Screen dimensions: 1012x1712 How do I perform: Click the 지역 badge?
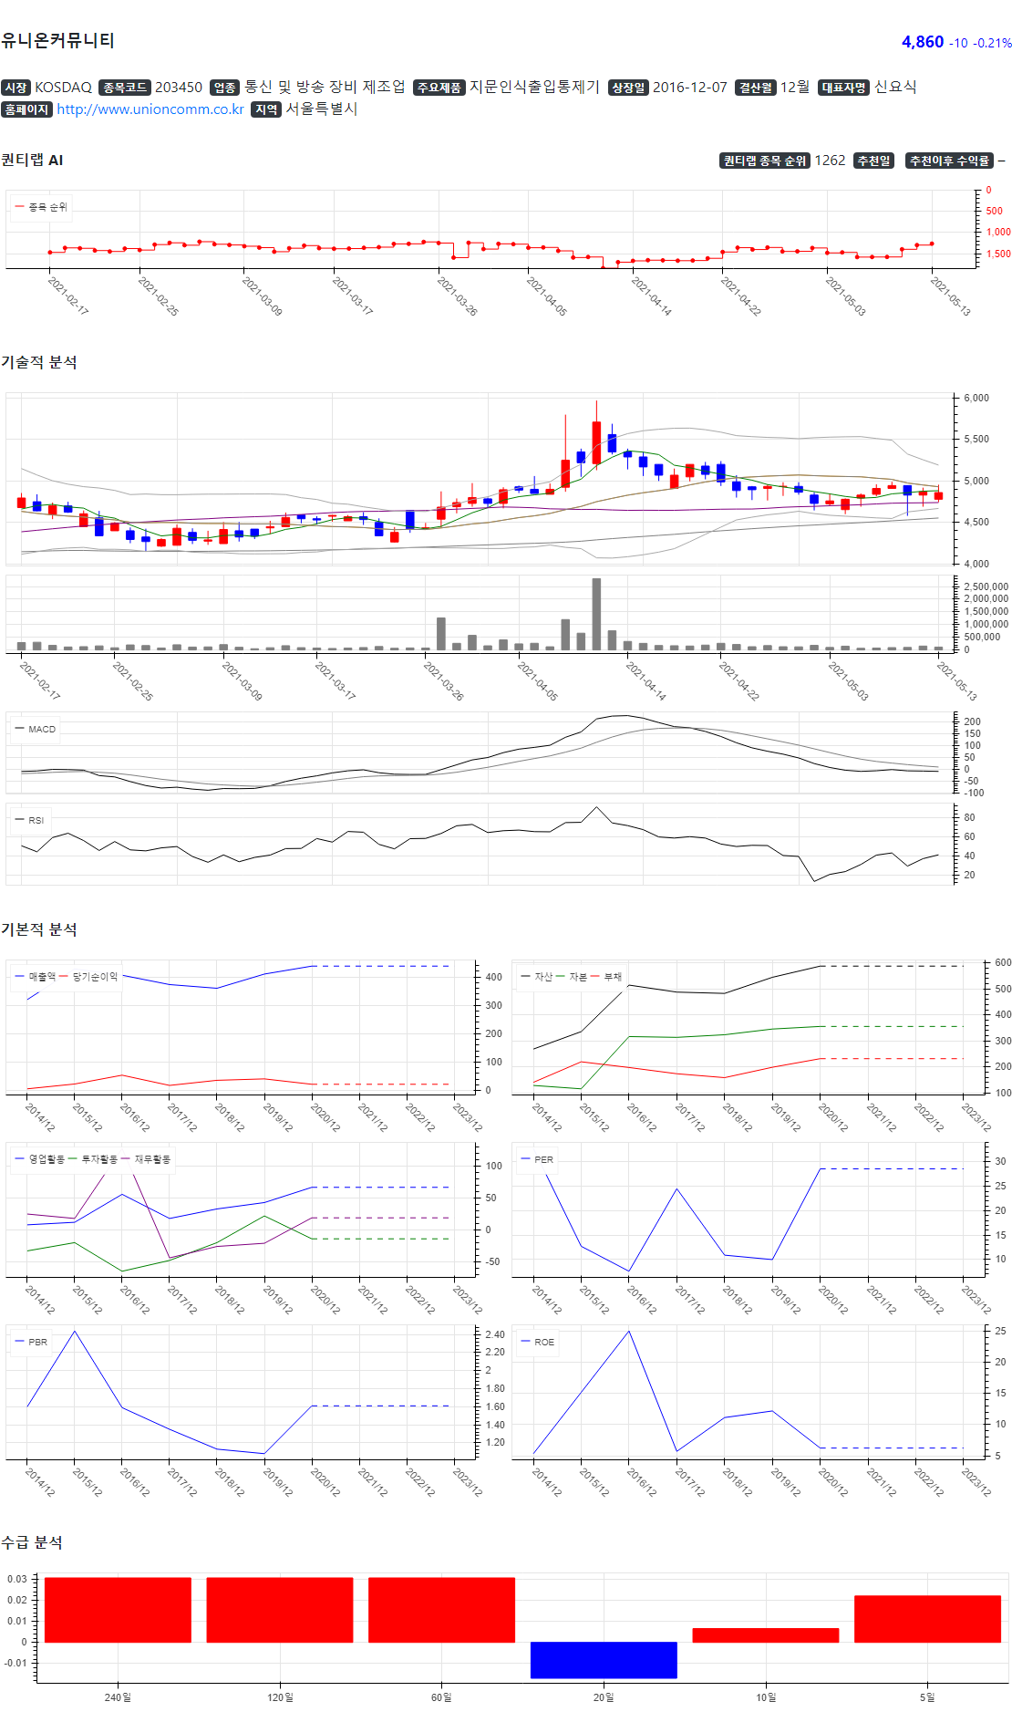[x=266, y=109]
